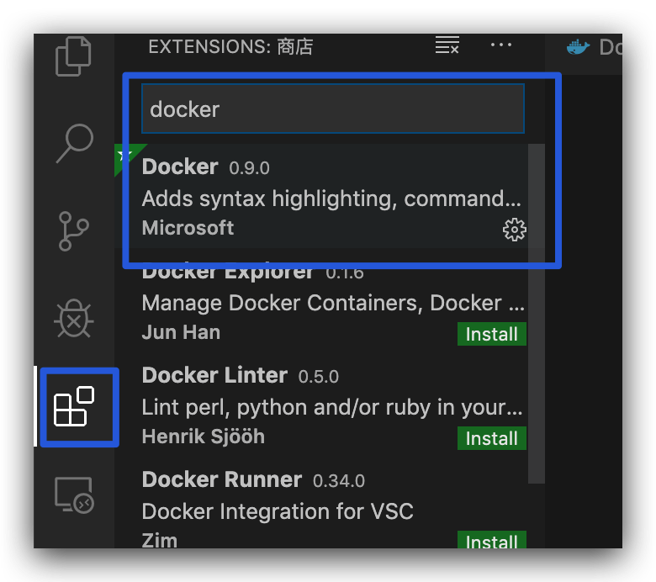Open the more actions ellipsis menu
The width and height of the screenshot is (656, 582).
tap(501, 45)
